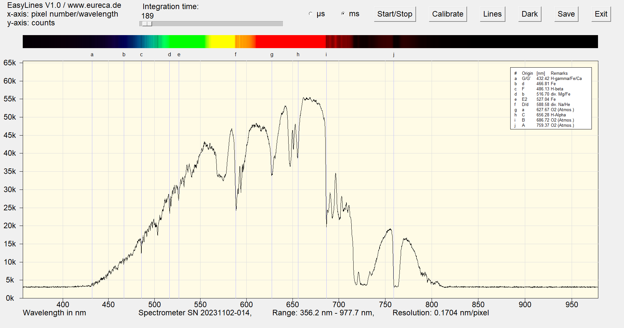Click the integration time value 189

(148, 16)
